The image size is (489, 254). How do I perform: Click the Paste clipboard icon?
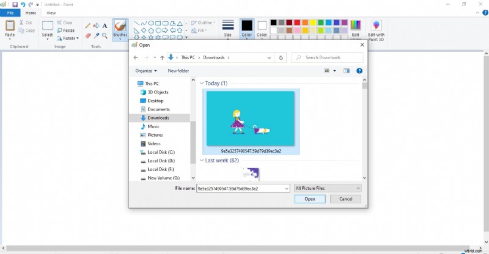[10, 26]
